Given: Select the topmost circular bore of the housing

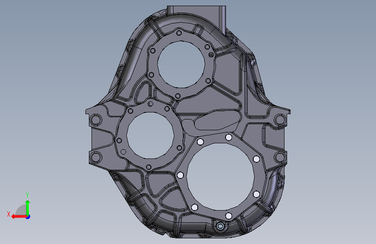Looking at the screenshot, I should coord(181,64).
